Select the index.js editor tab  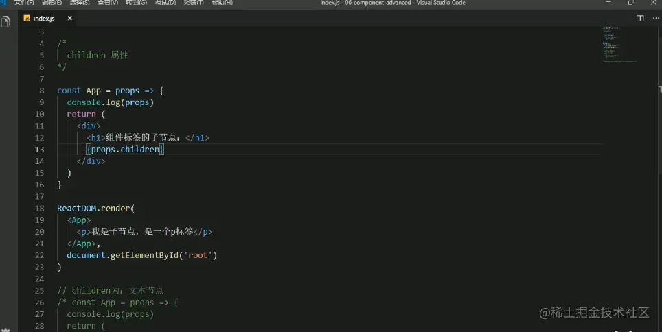point(43,18)
